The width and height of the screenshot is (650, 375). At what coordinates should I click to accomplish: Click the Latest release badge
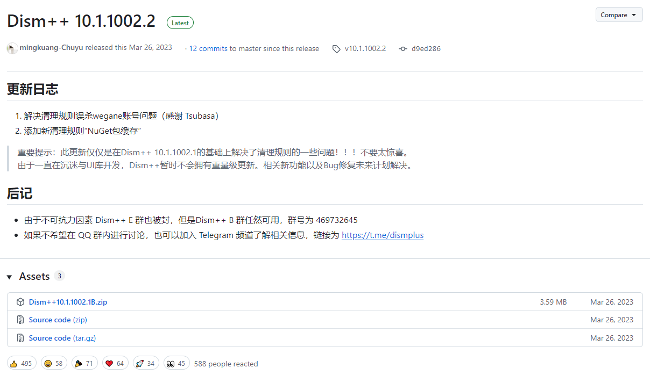click(x=180, y=23)
